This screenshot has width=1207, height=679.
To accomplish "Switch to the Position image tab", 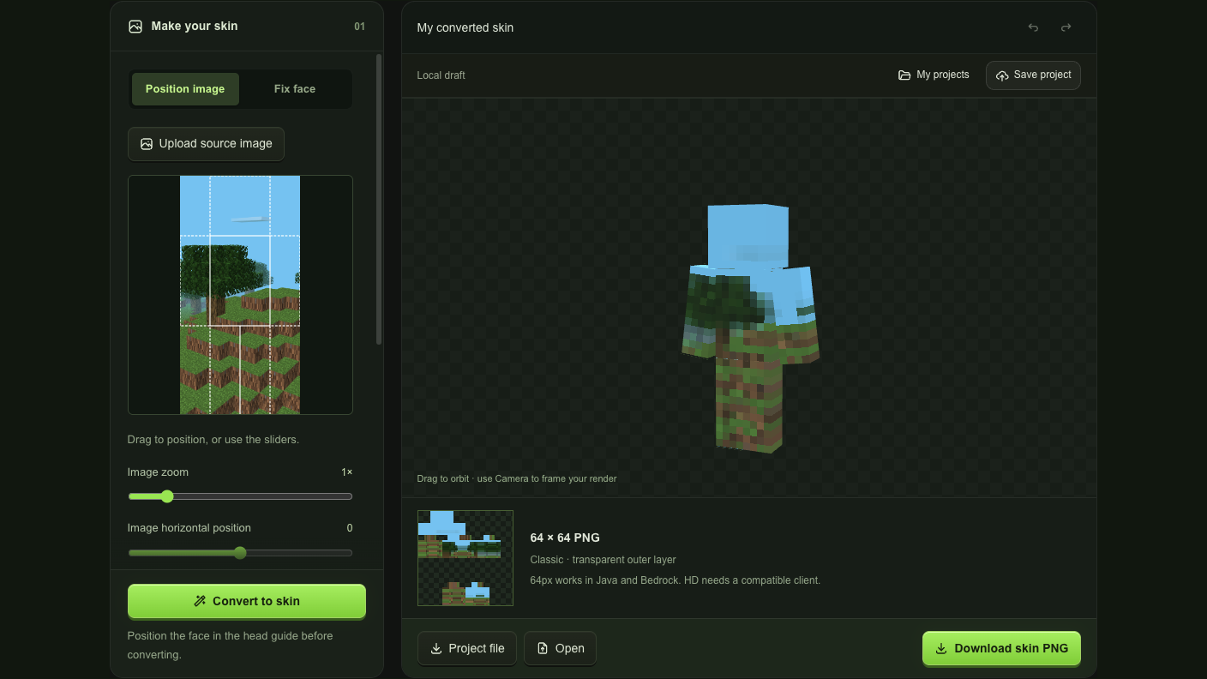I will tap(185, 89).
